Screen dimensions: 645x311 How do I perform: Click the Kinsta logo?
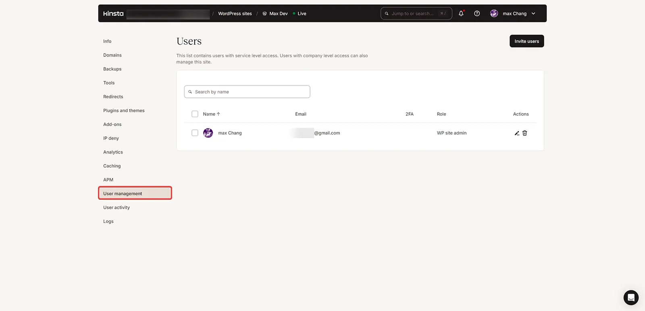coord(113,14)
